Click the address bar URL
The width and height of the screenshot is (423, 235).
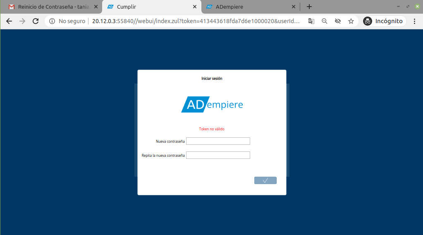(196, 21)
